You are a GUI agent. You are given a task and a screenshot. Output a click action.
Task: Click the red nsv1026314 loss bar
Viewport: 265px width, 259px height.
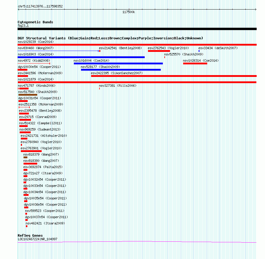pos(195,63)
